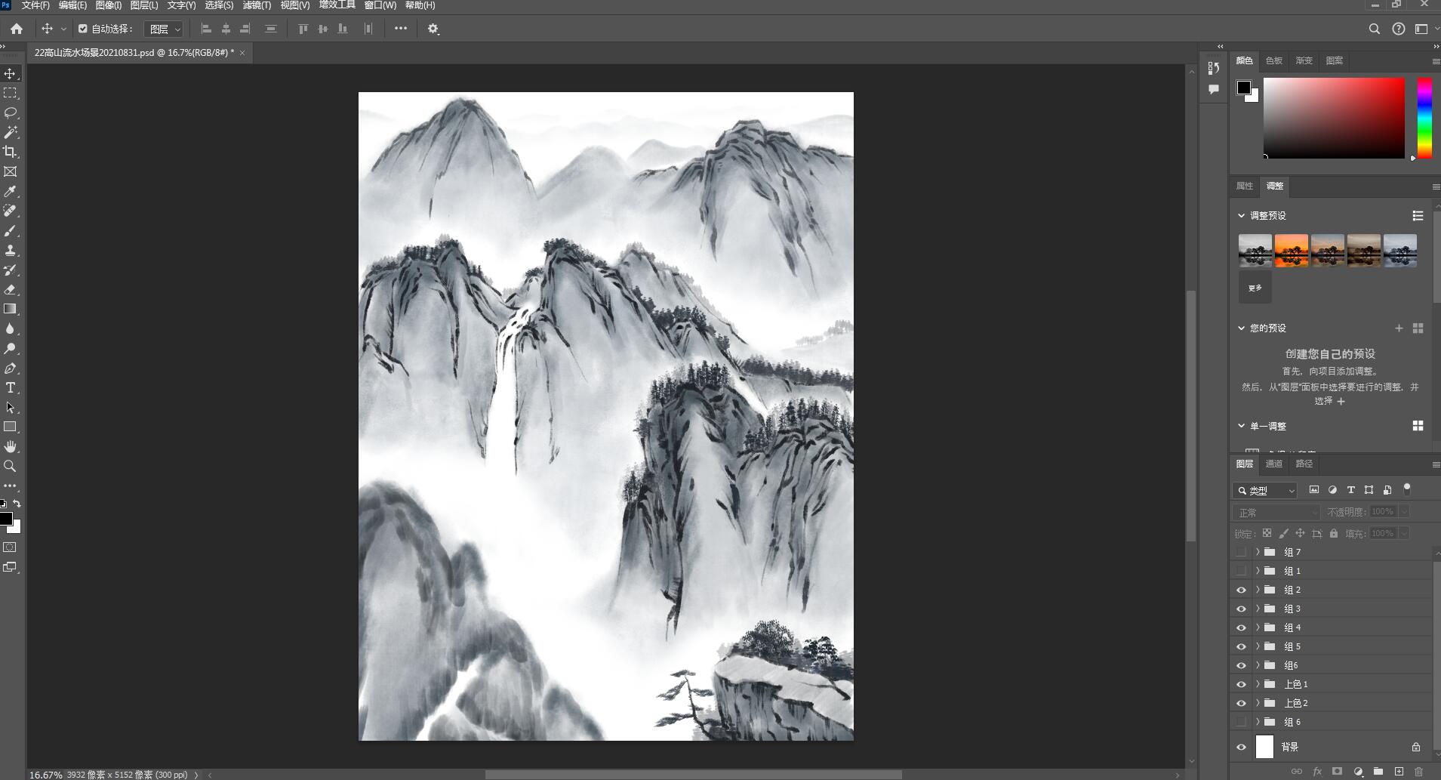Image resolution: width=1441 pixels, height=780 pixels.
Task: Select the History Brush tool
Action: (10, 270)
